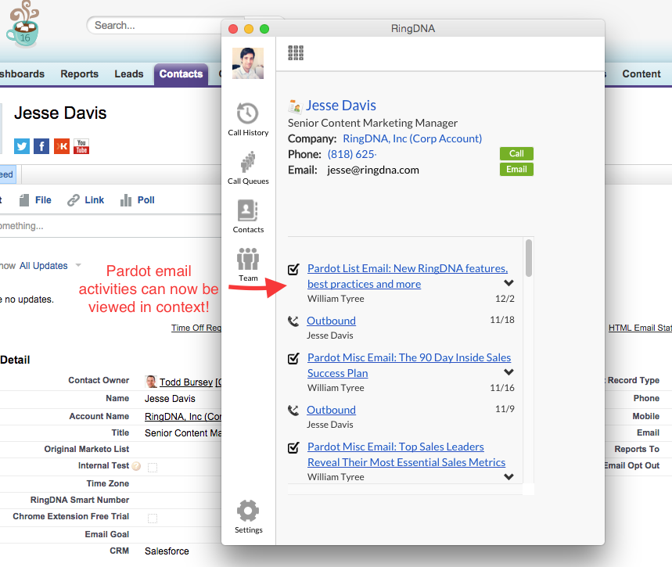Viewport: 672px width, 567px height.
Task: Open Call Queues in RingDNA sidebar
Action: tap(248, 167)
